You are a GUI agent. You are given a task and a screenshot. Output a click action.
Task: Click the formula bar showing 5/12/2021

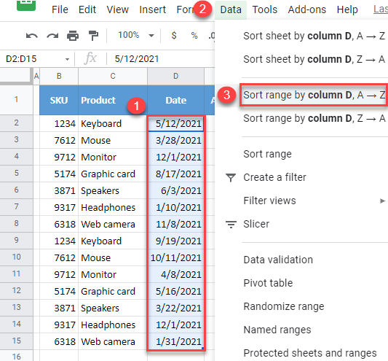tap(161, 59)
